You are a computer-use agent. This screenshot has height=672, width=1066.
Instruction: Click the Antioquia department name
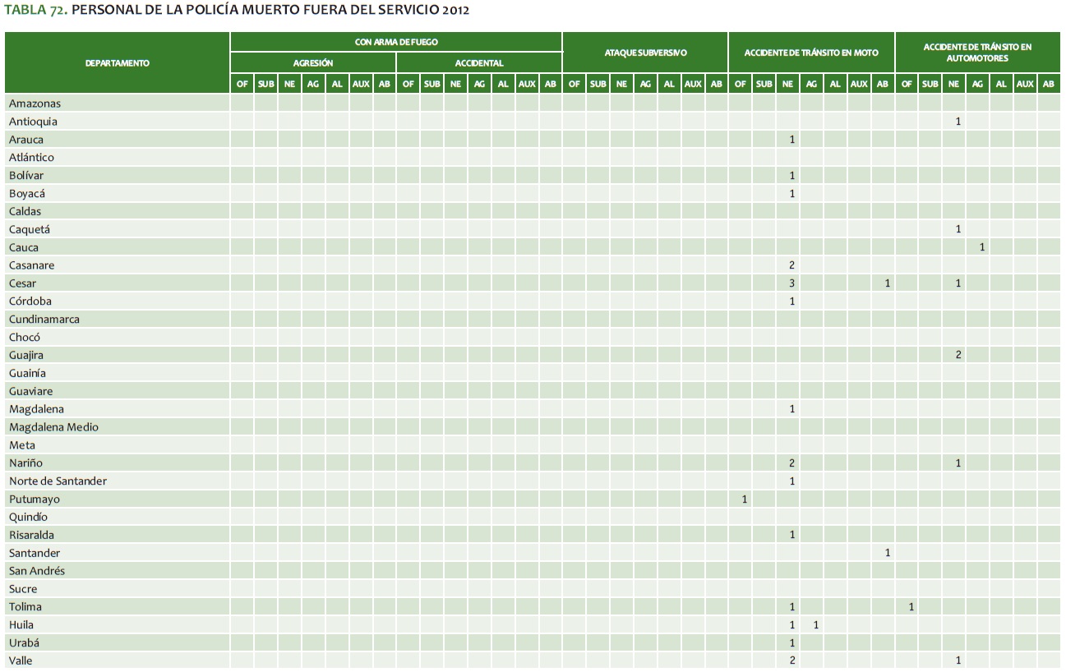click(x=33, y=122)
